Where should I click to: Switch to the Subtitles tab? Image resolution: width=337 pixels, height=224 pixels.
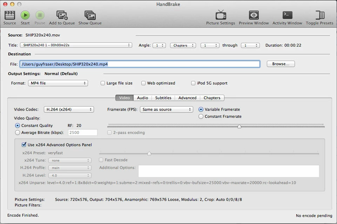tap(163, 98)
